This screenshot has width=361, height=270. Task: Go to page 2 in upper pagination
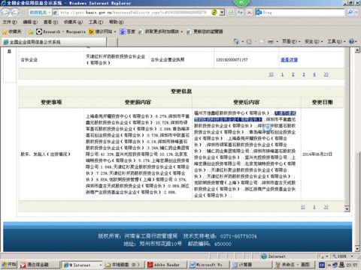click(x=293, y=74)
